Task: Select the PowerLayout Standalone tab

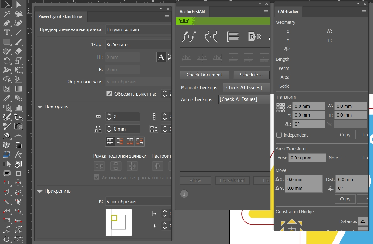Action: [60, 17]
